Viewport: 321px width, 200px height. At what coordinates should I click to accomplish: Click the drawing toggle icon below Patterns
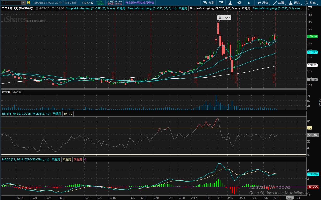pos(310,8)
